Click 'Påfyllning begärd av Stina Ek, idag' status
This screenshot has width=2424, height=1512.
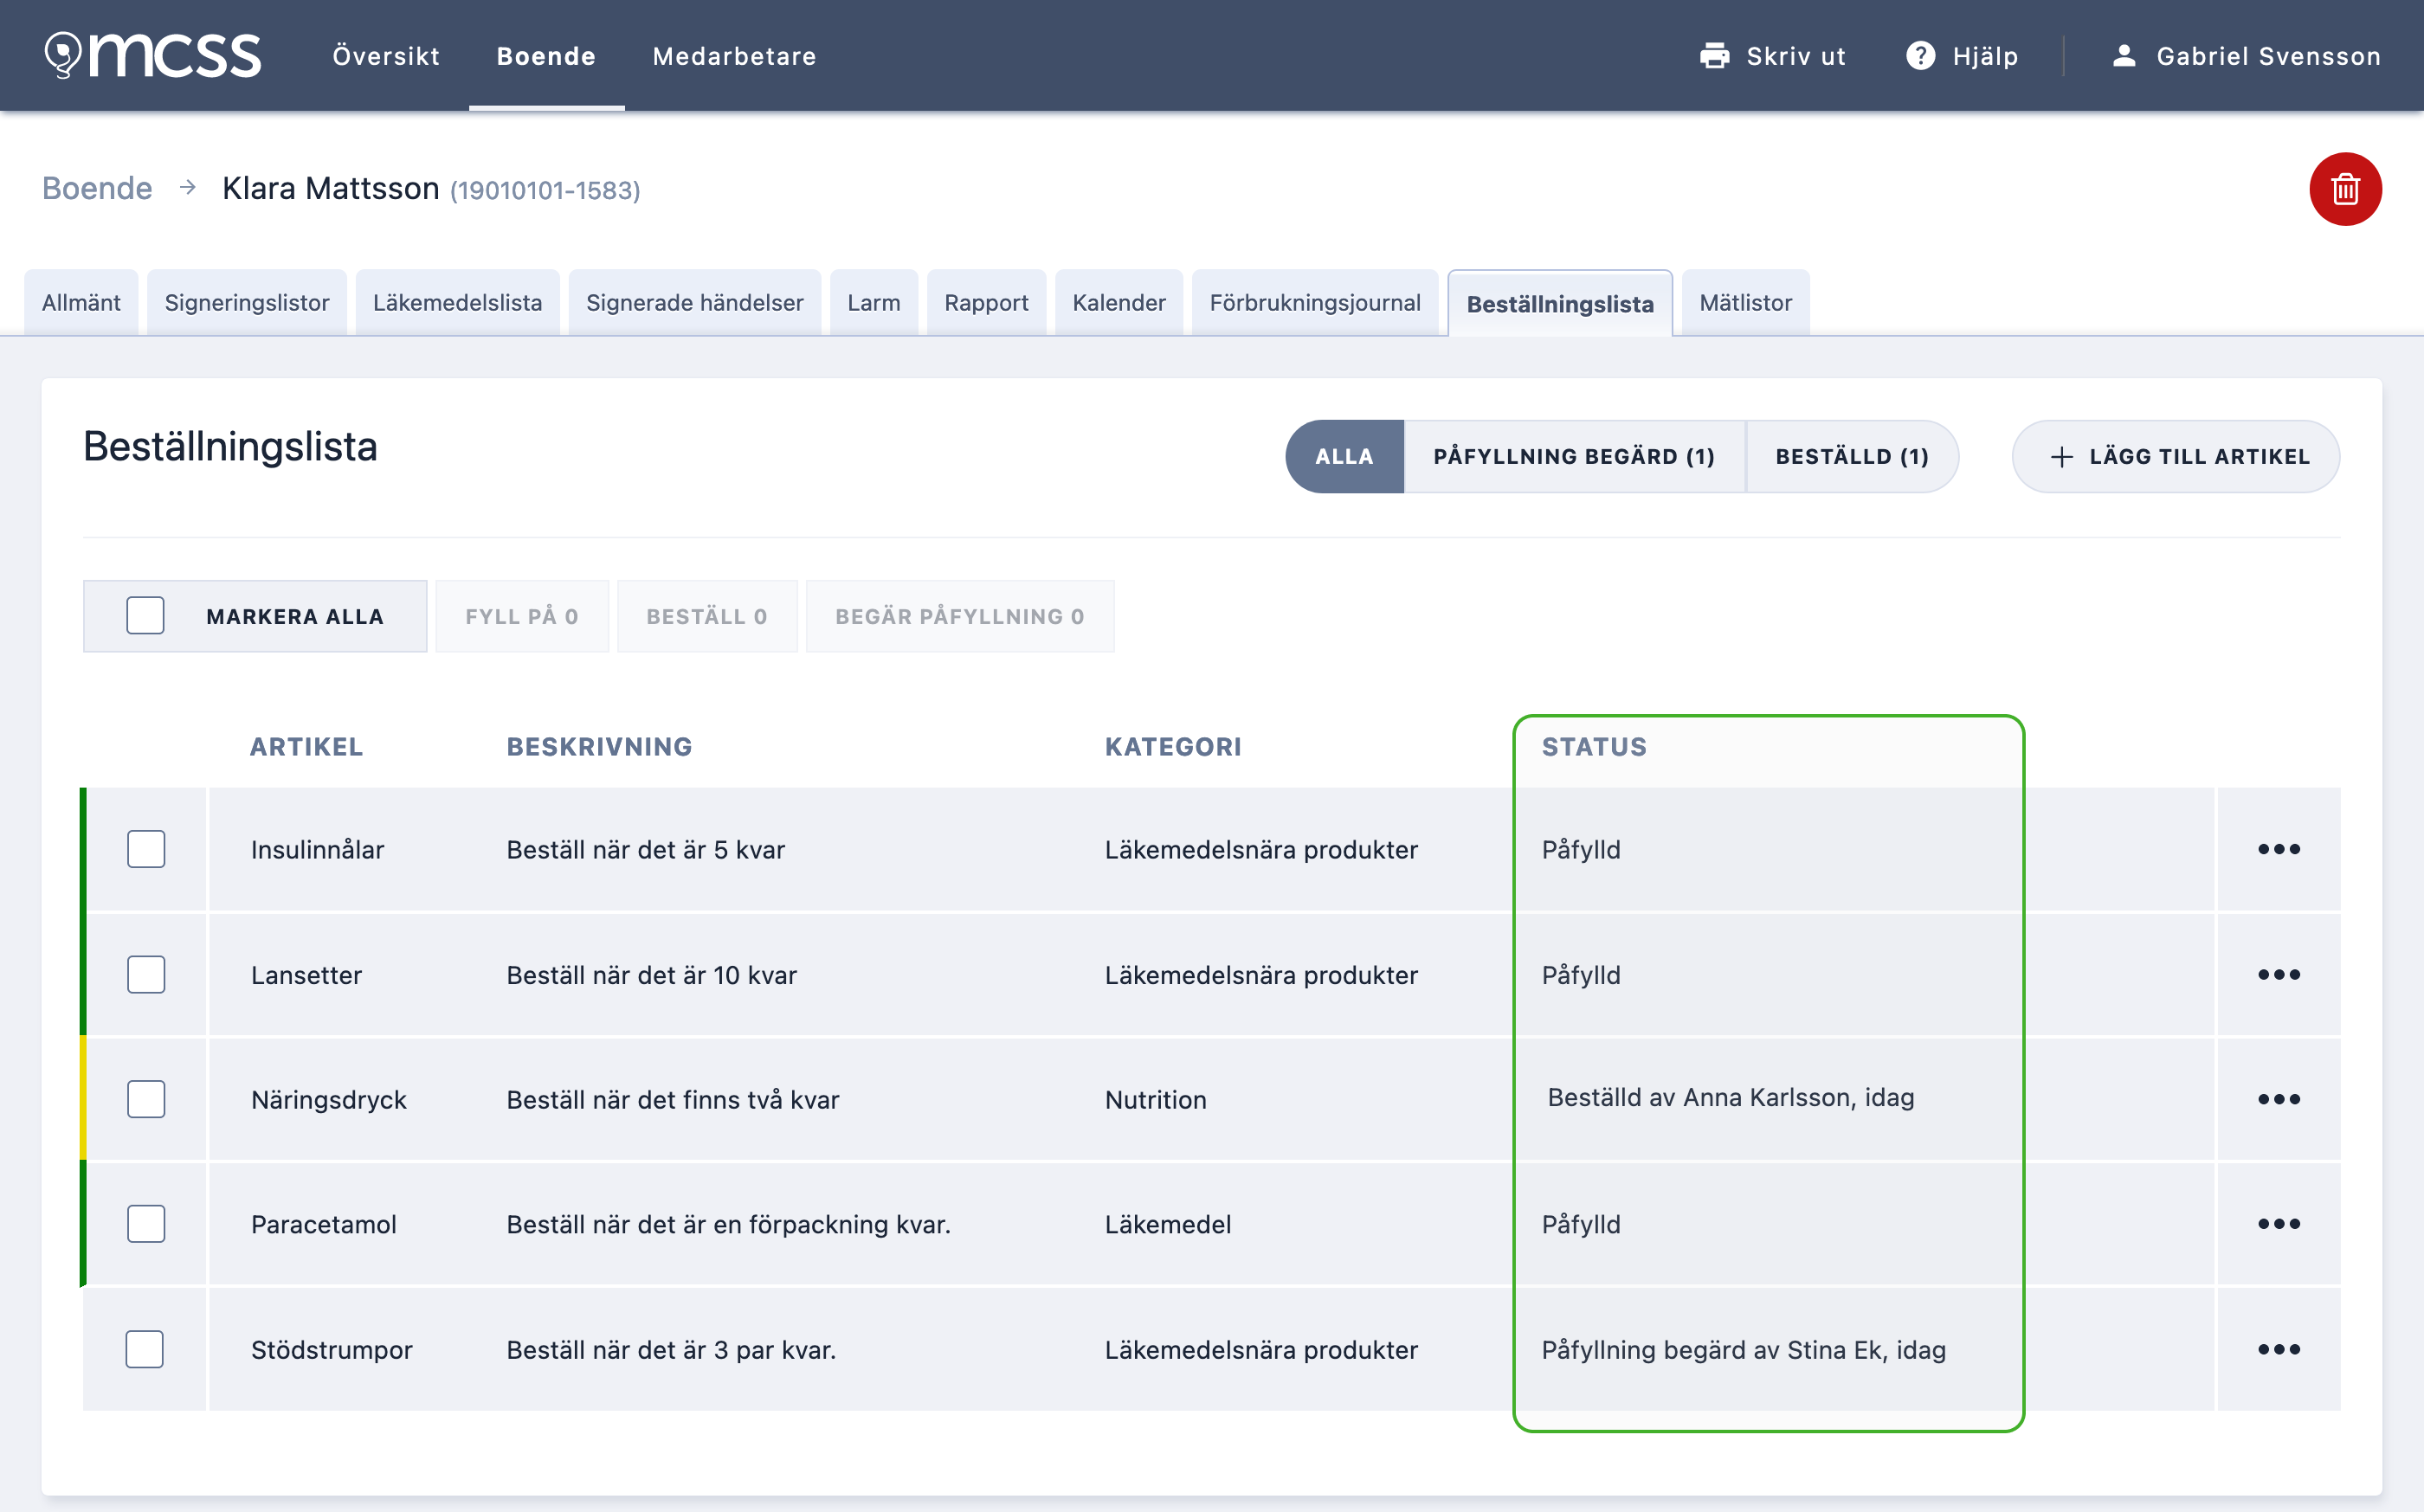[1744, 1349]
